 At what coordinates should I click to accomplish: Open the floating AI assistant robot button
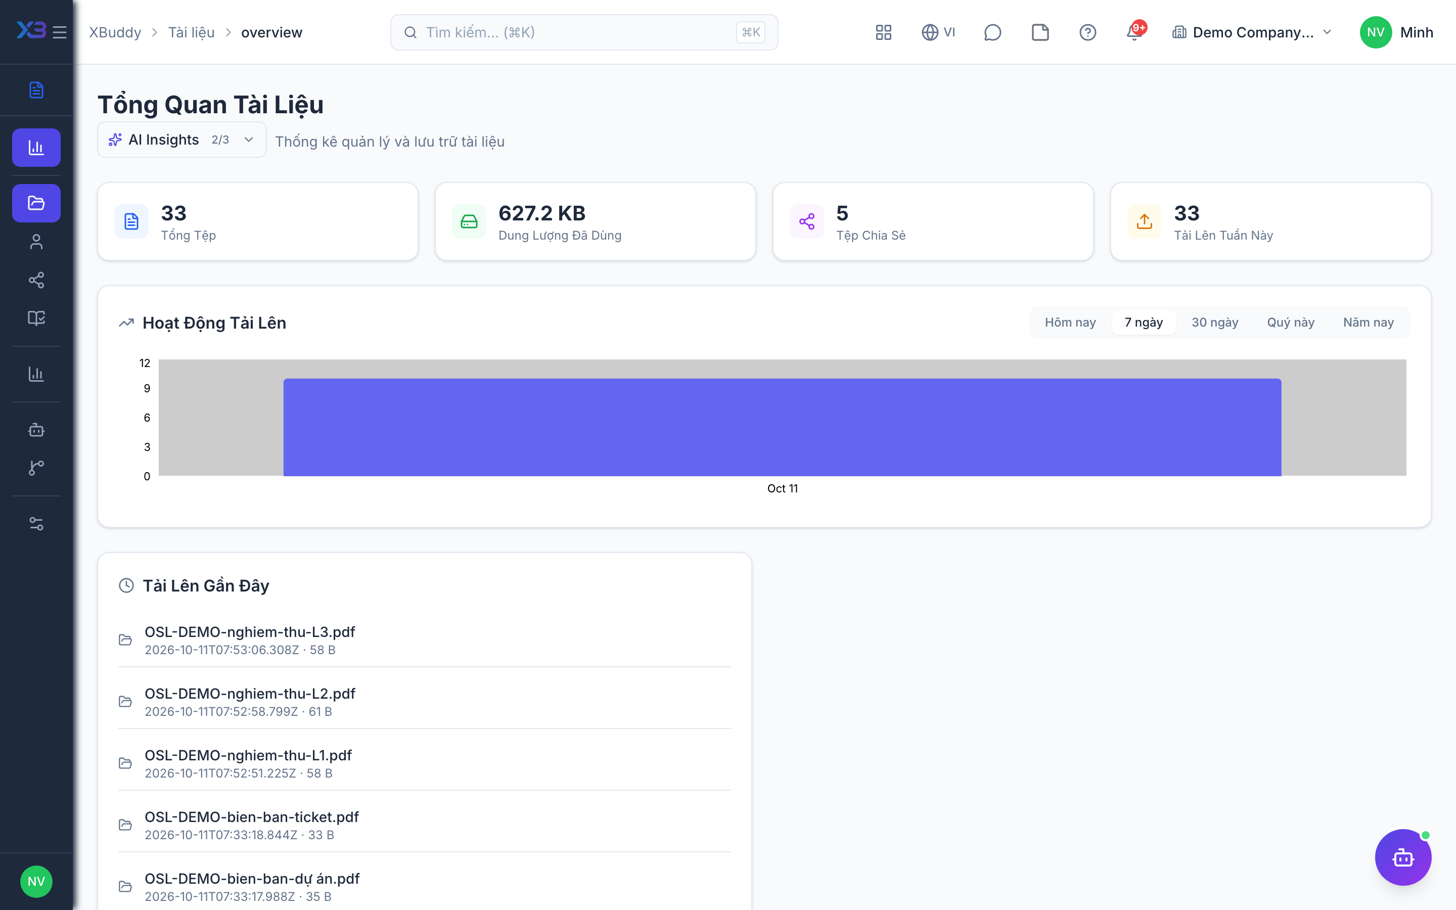pos(1403,857)
